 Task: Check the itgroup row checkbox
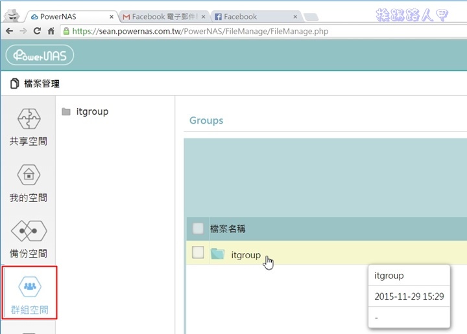coord(198,253)
